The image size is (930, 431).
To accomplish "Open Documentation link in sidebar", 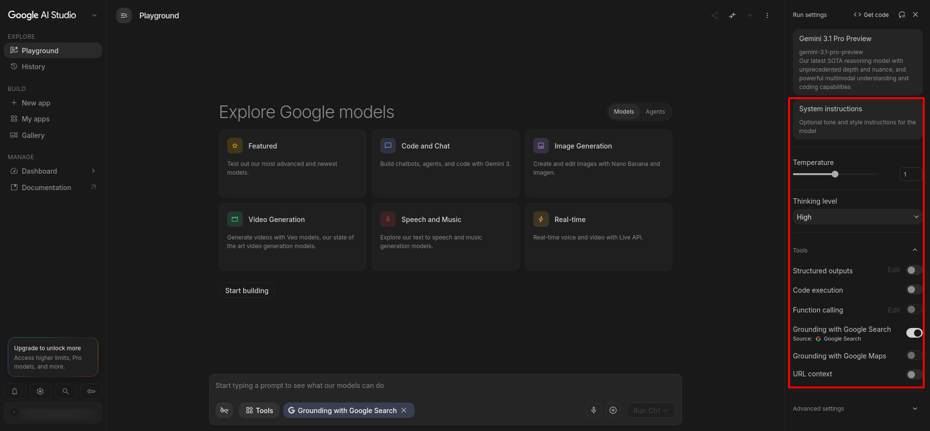I will coord(53,187).
